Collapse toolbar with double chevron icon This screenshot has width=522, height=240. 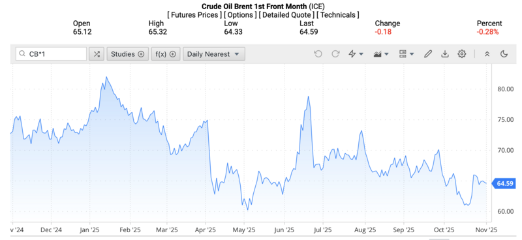tap(487, 54)
